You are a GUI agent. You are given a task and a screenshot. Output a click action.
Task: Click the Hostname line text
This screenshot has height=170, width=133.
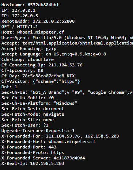30,5
